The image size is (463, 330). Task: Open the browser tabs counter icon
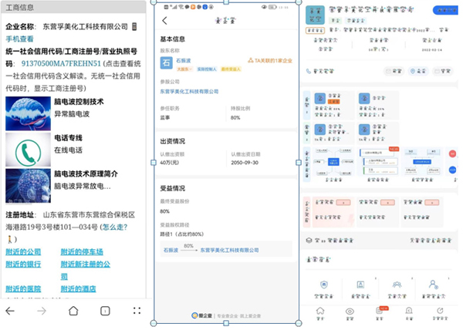click(105, 311)
